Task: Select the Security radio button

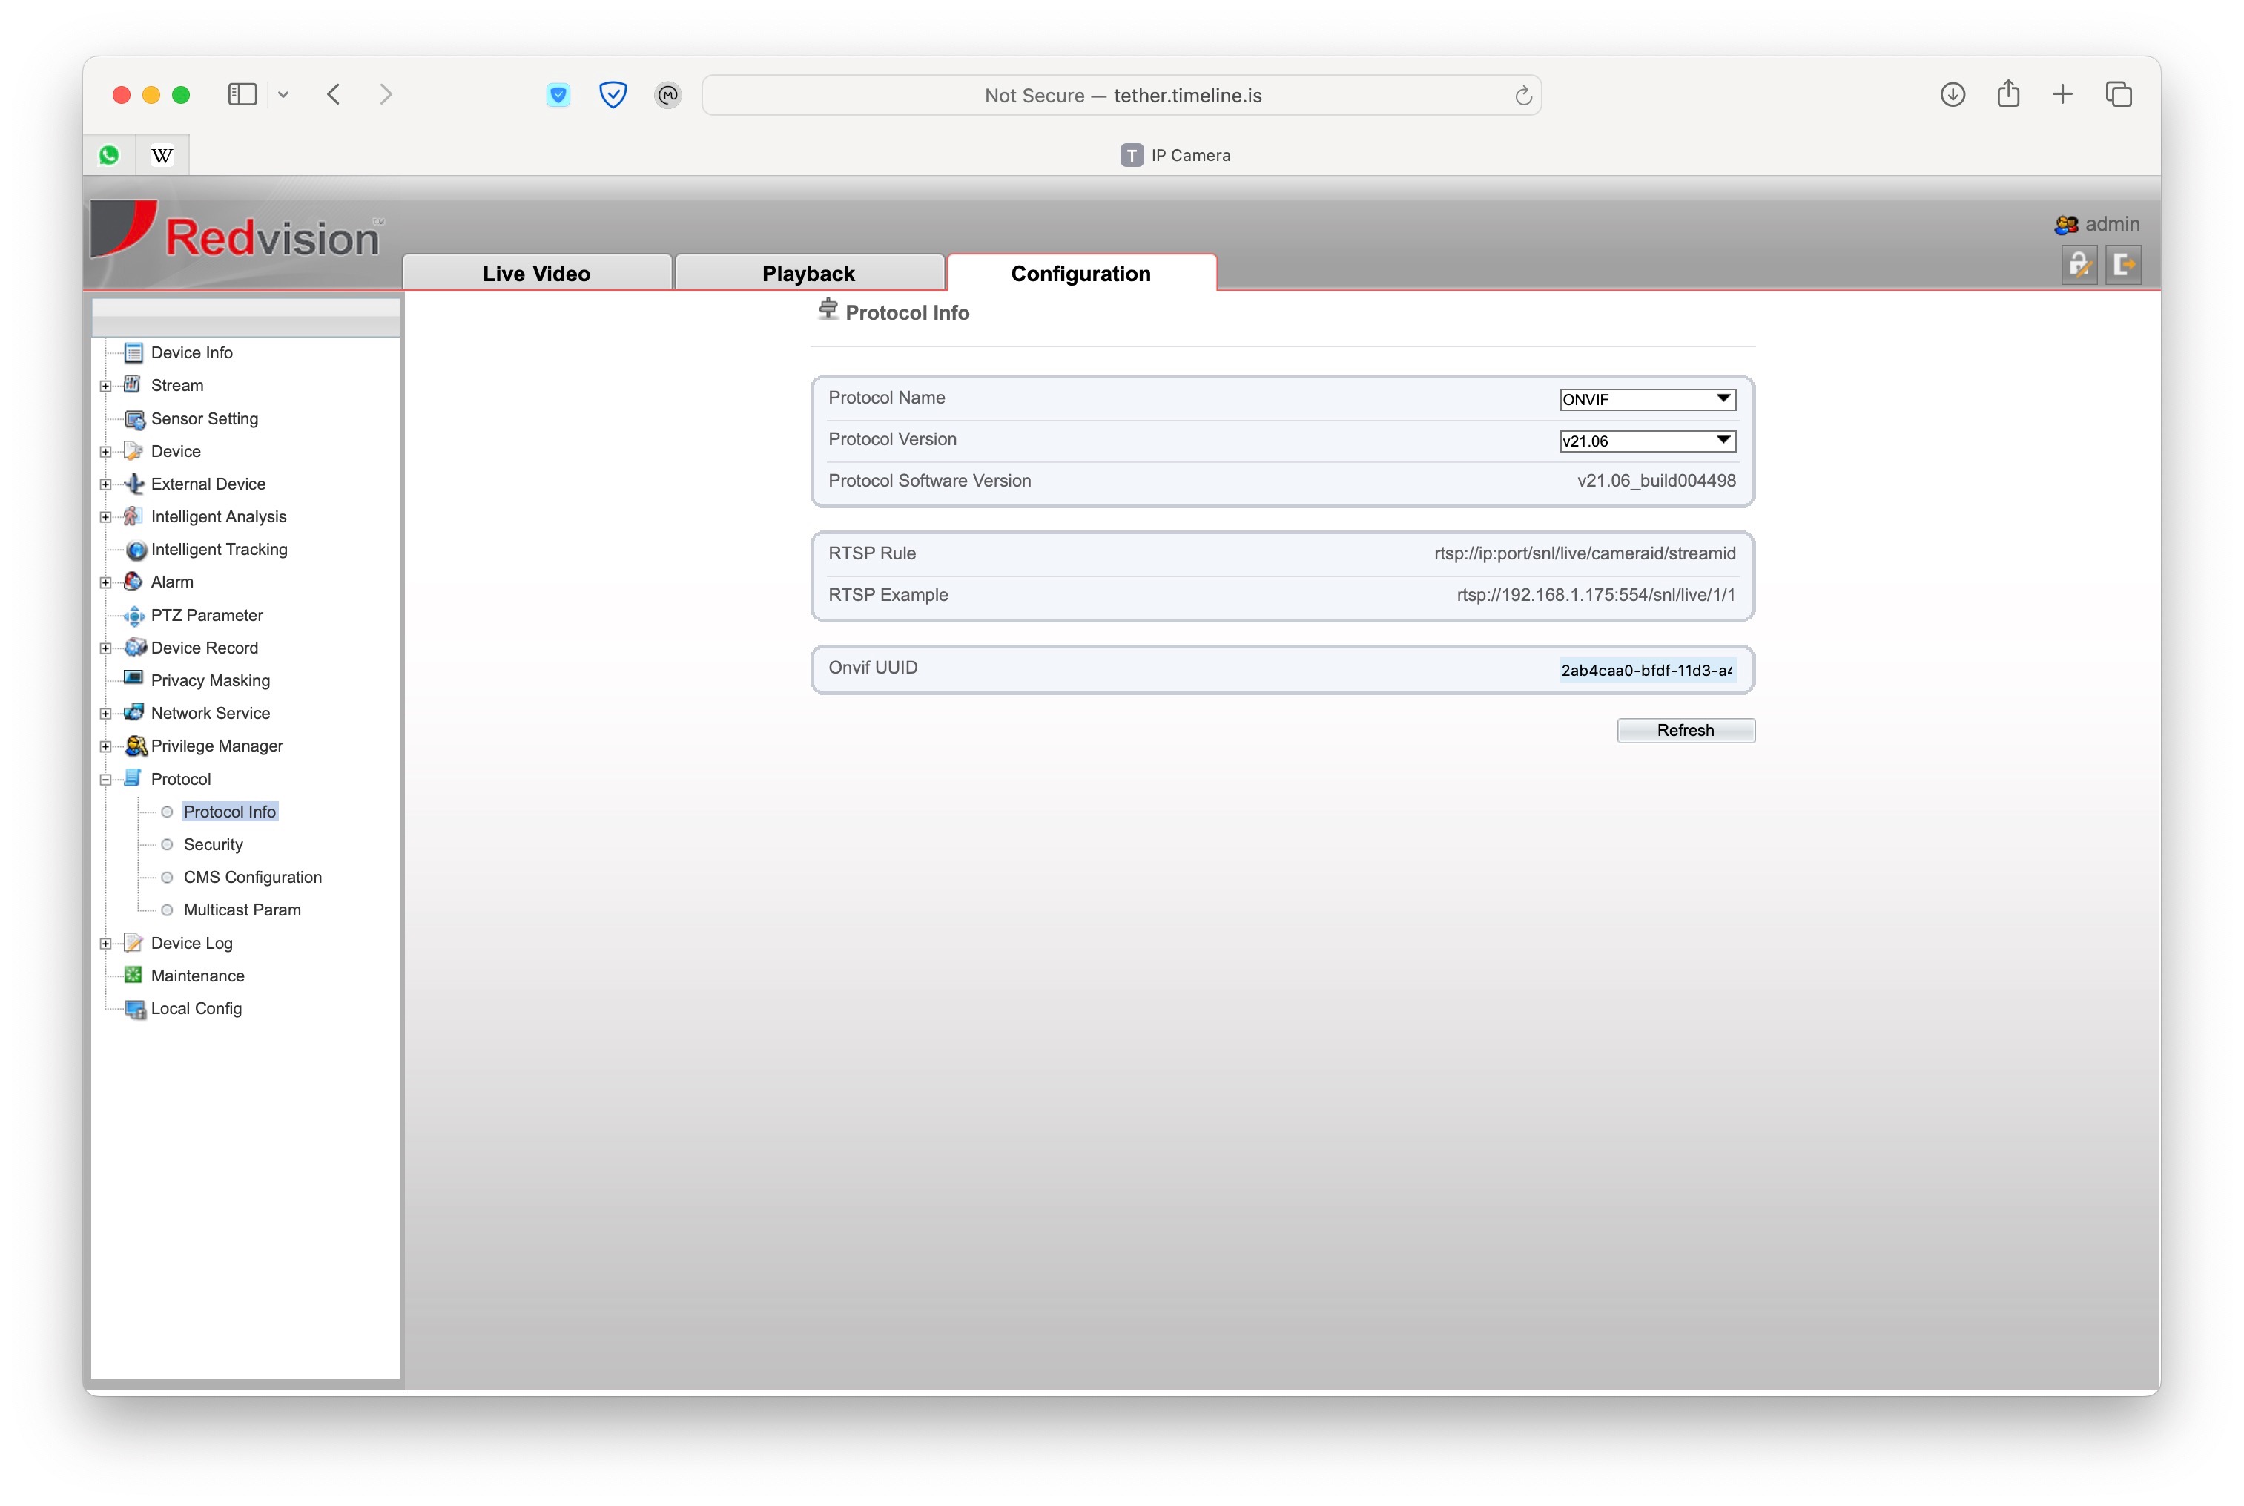Action: click(x=167, y=844)
